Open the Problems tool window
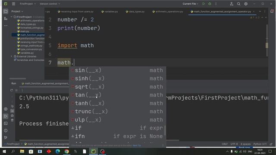276x155 pixels. pos(6,130)
